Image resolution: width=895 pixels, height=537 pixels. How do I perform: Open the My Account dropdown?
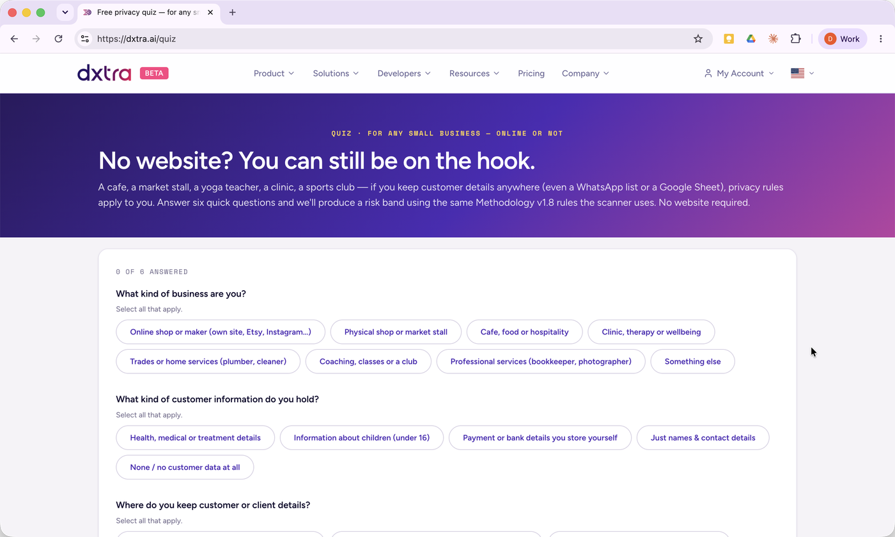(739, 74)
